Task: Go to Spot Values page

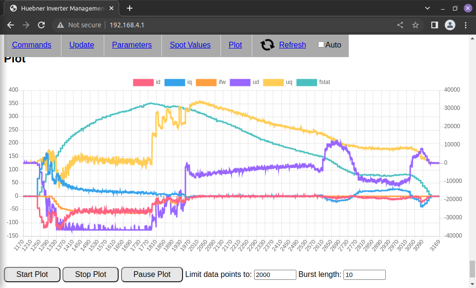Action: pyautogui.click(x=190, y=45)
